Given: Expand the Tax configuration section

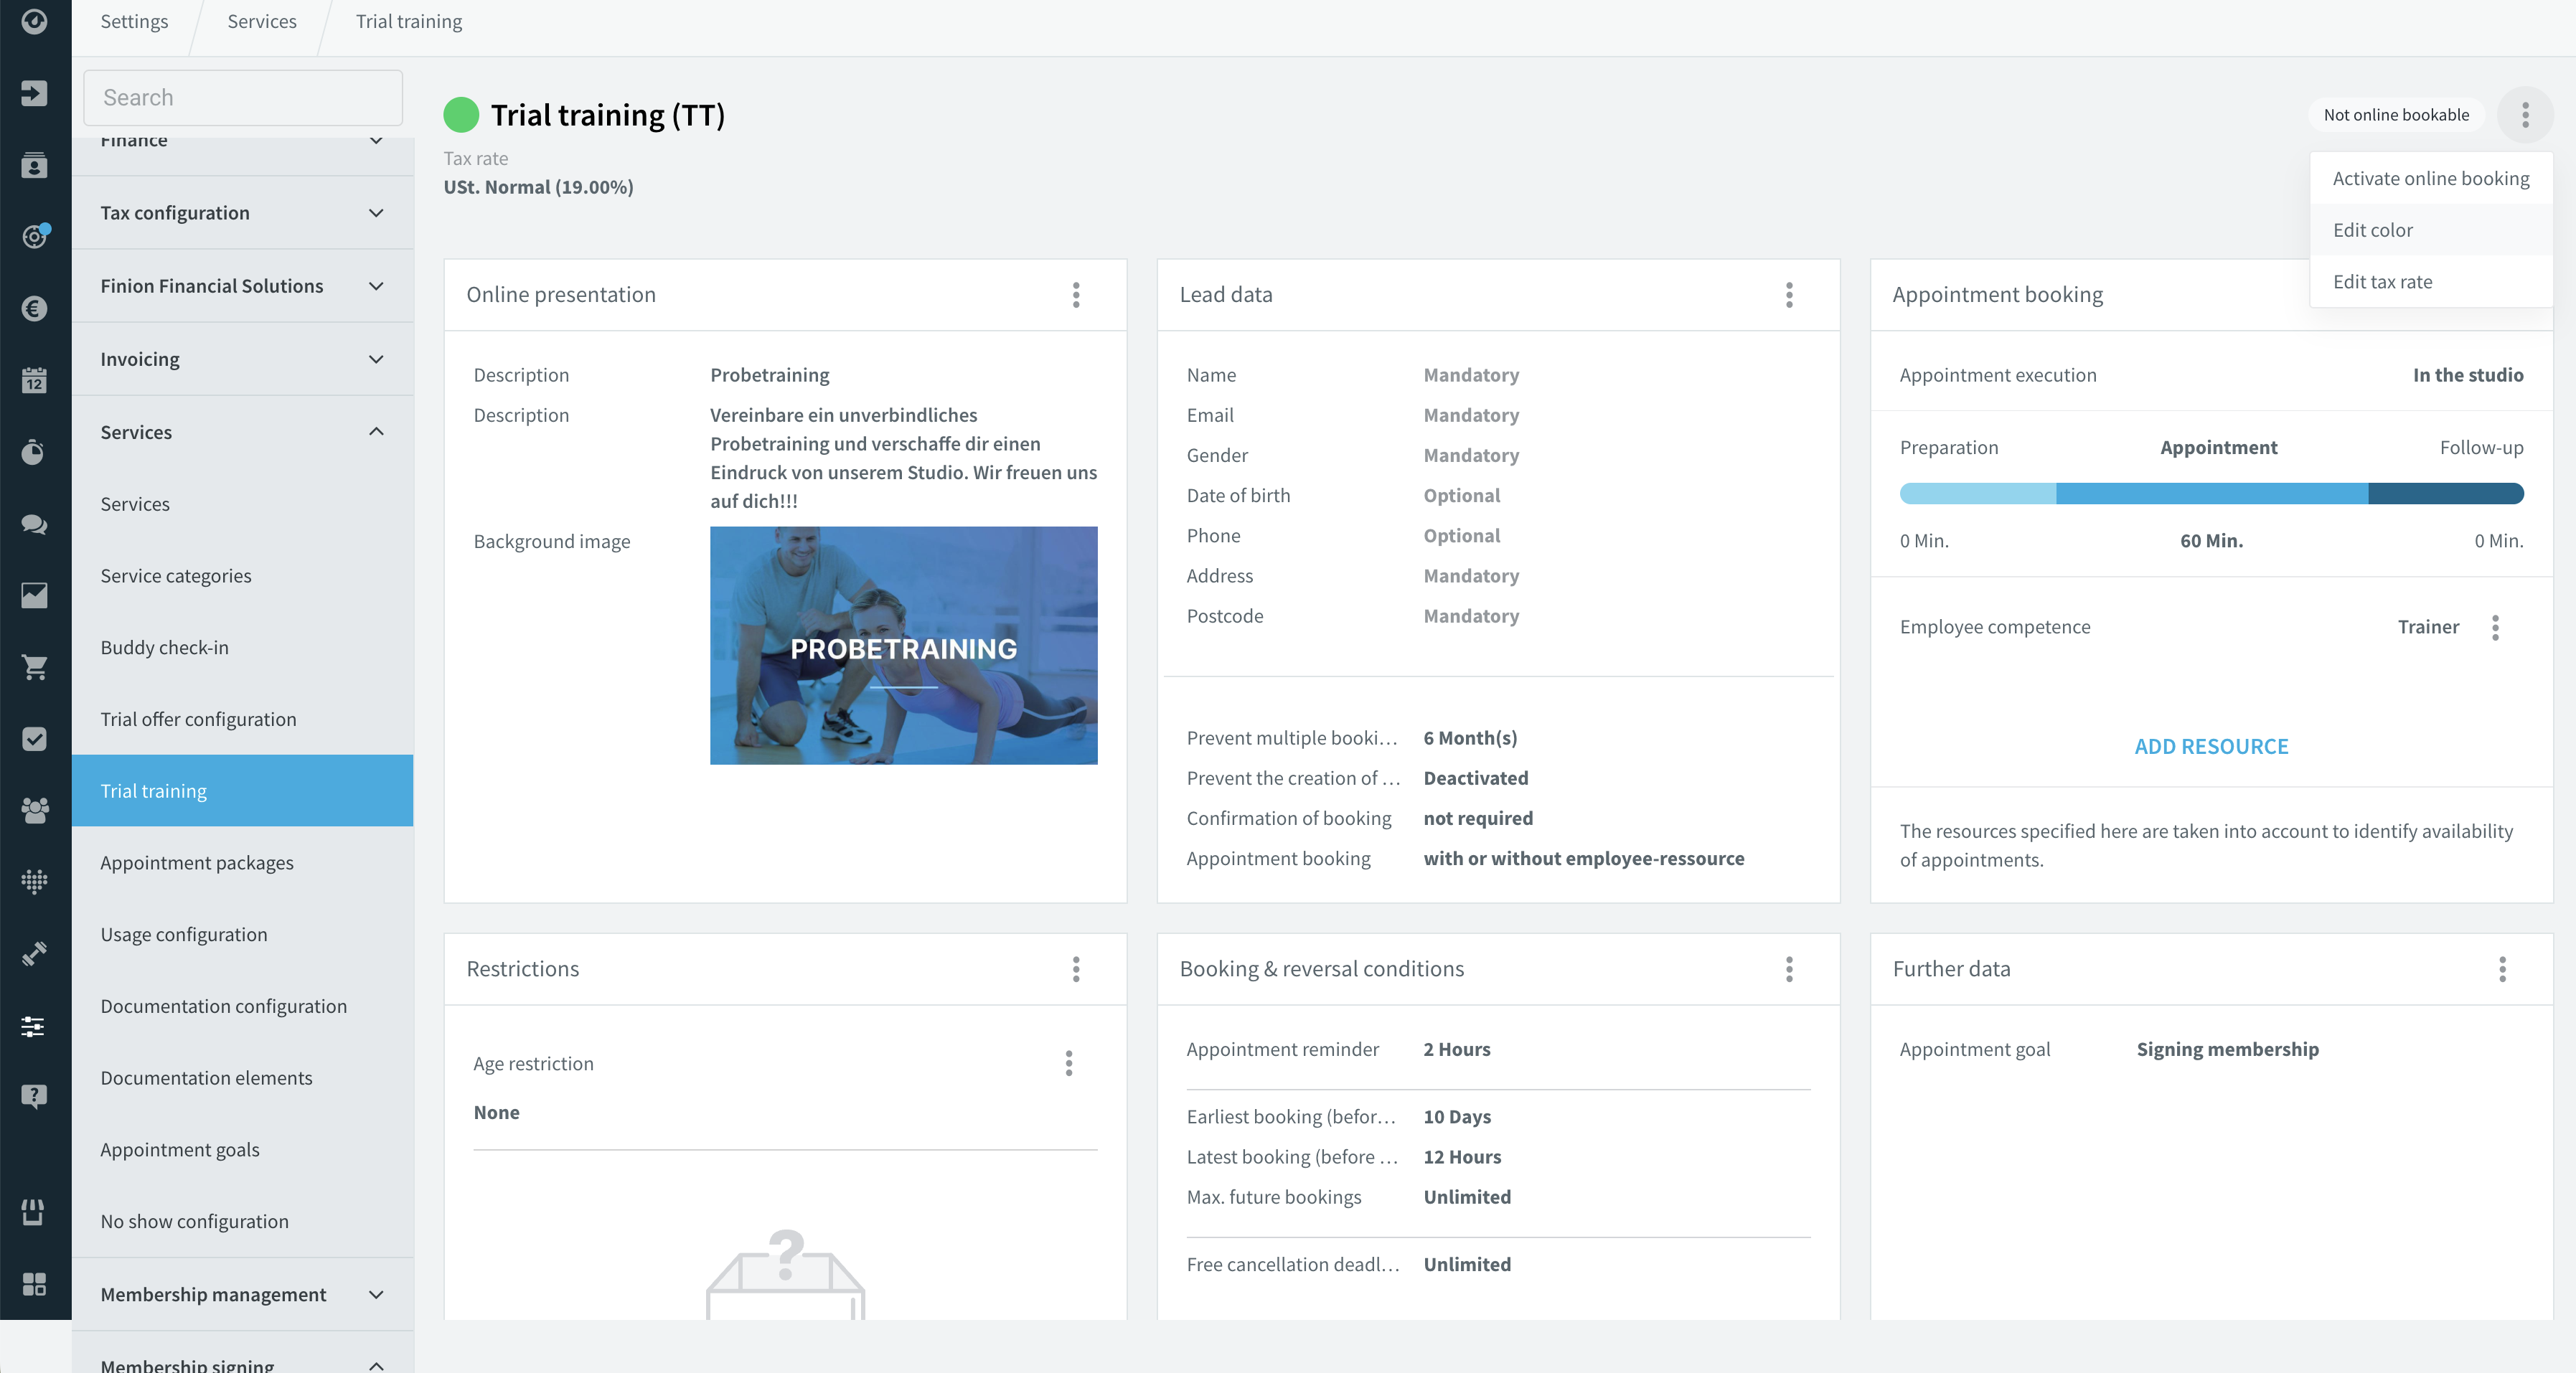Looking at the screenshot, I should pos(243,213).
